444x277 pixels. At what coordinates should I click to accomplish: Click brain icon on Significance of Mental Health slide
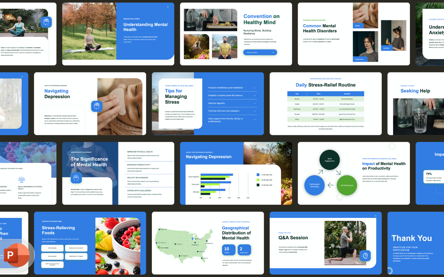(76, 178)
